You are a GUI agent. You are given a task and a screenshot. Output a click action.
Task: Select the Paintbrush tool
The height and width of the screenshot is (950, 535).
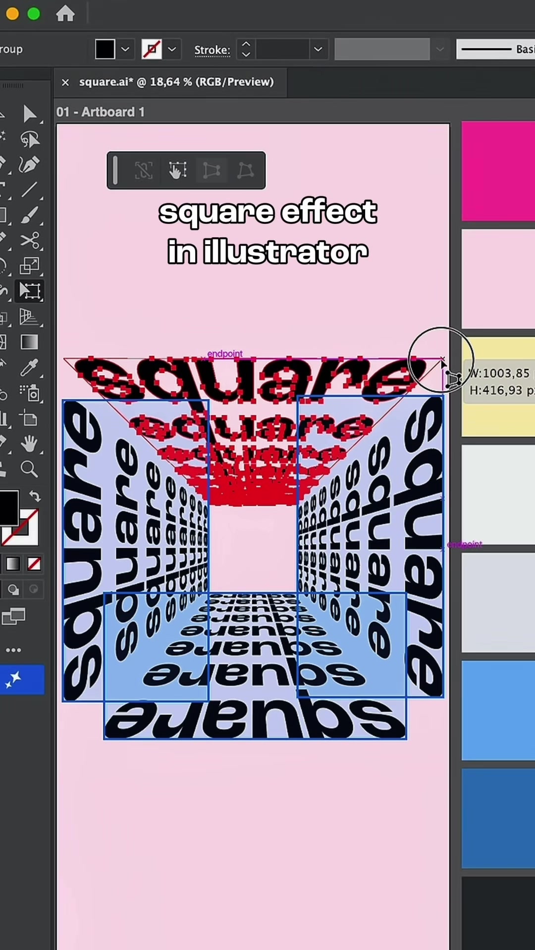[30, 215]
